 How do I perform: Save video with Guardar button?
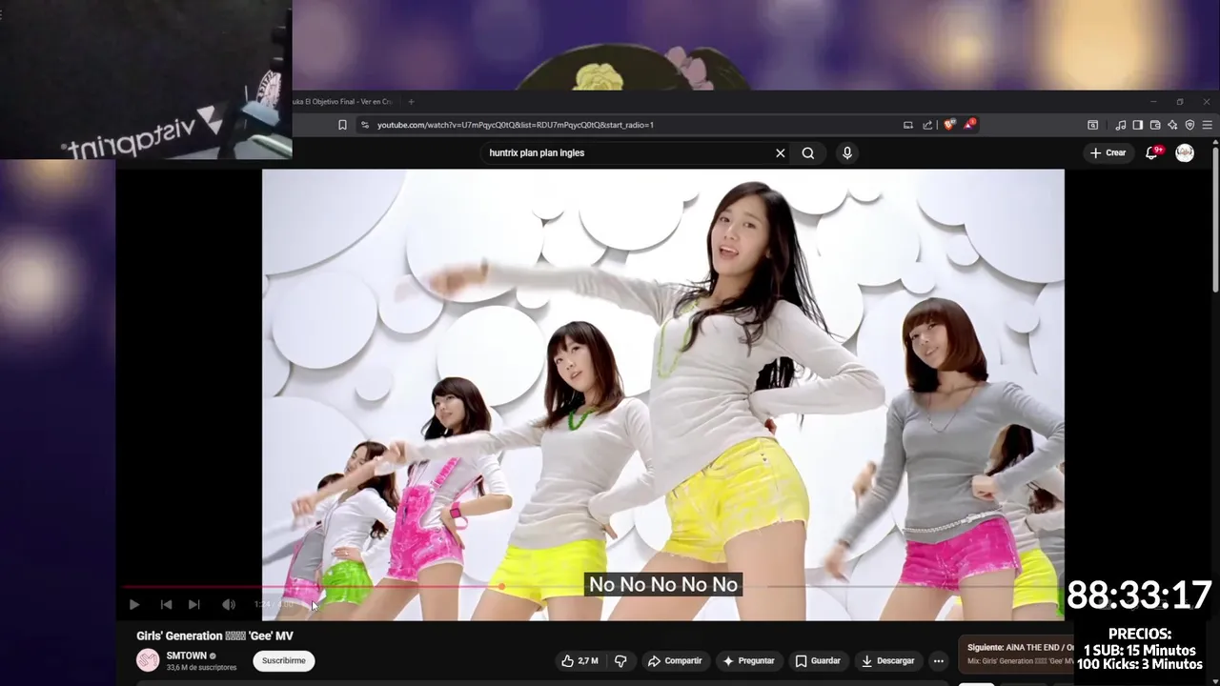pos(818,660)
